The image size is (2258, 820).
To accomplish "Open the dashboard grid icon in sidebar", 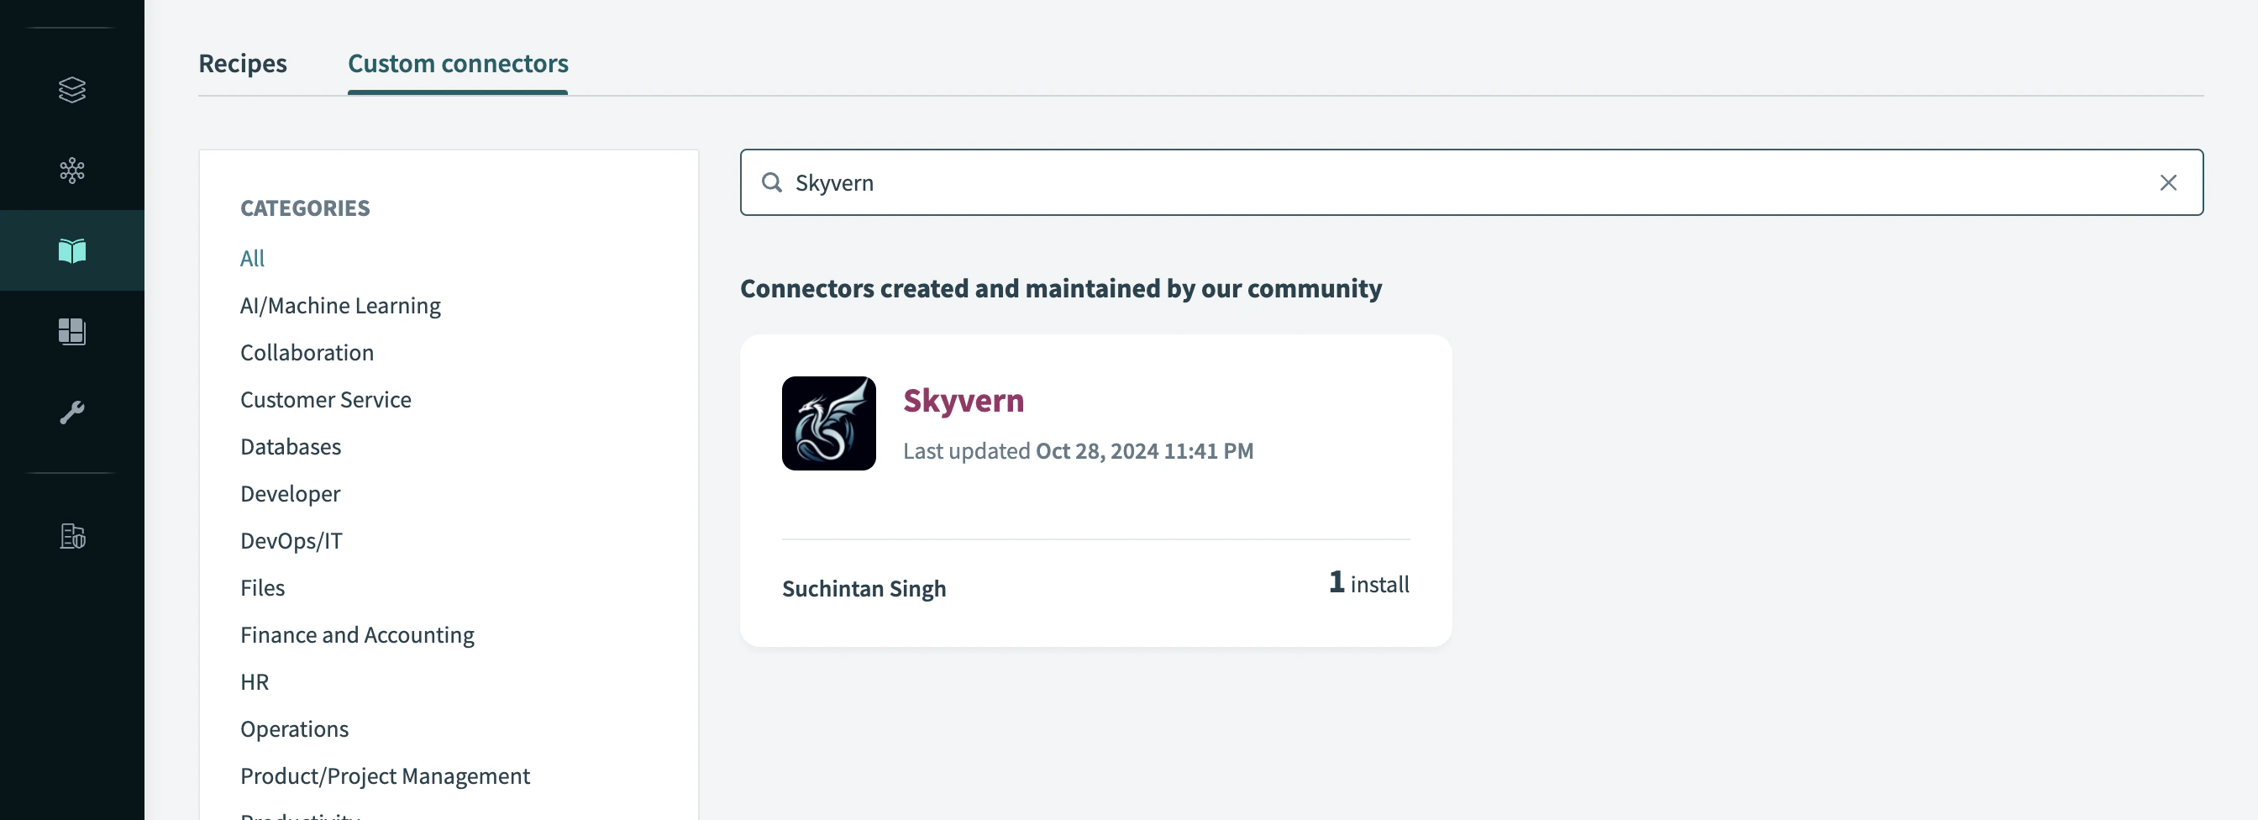I will pyautogui.click(x=71, y=332).
